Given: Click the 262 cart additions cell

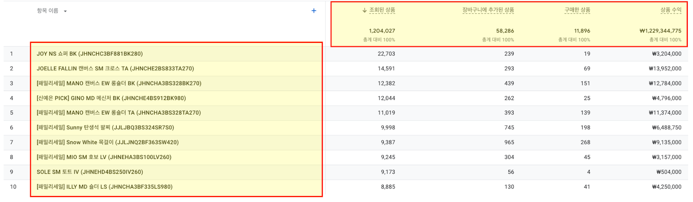Looking at the screenshot, I should click(x=509, y=98).
